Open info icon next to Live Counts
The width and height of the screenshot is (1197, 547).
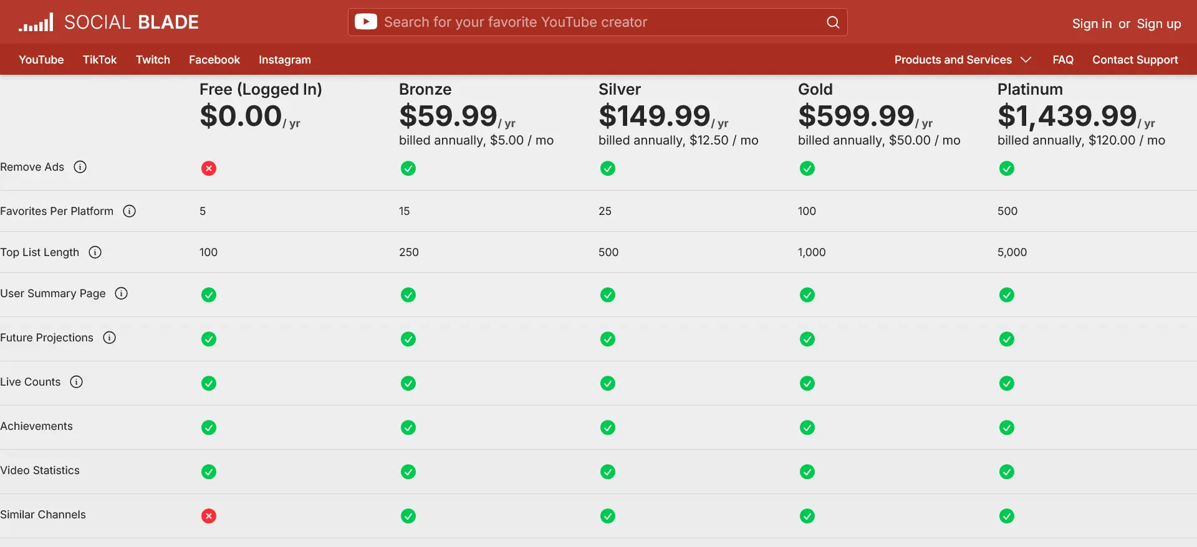point(77,382)
